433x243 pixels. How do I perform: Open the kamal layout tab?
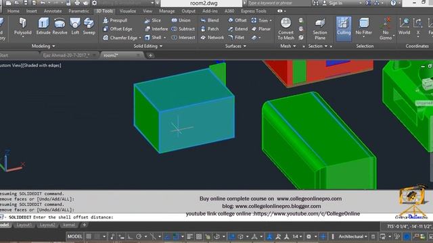69,225
